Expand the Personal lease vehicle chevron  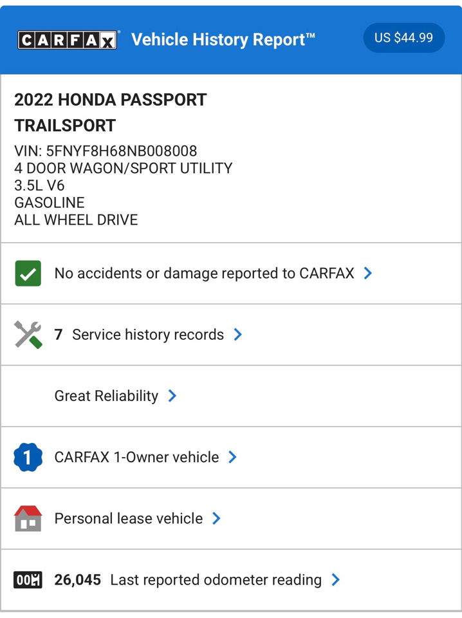217,518
